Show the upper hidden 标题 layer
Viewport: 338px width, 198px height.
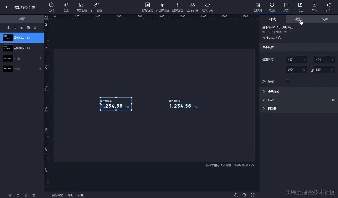tap(40, 58)
